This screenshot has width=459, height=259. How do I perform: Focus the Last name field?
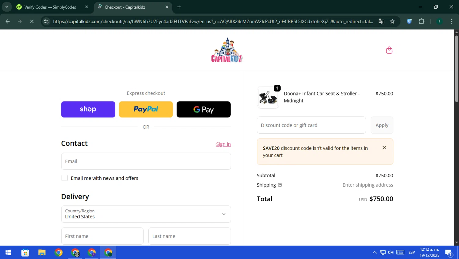[x=189, y=236]
